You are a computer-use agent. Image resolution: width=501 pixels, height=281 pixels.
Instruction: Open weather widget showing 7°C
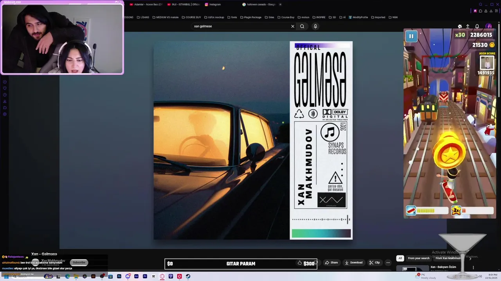point(426,276)
